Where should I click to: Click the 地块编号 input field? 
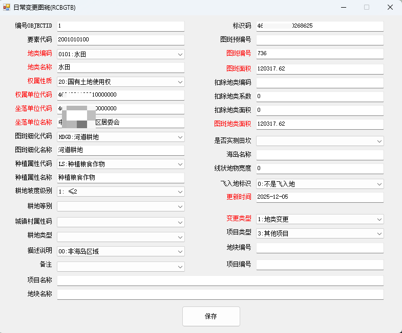coord(320,248)
